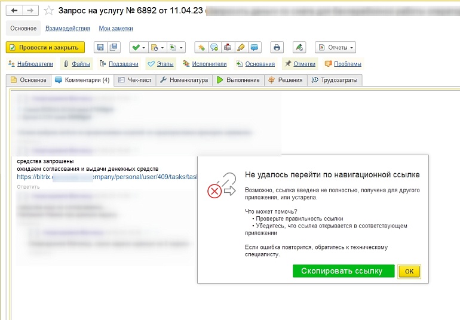Go forward using the right arrow
The width and height of the screenshot is (460, 320).
click(x=30, y=11)
